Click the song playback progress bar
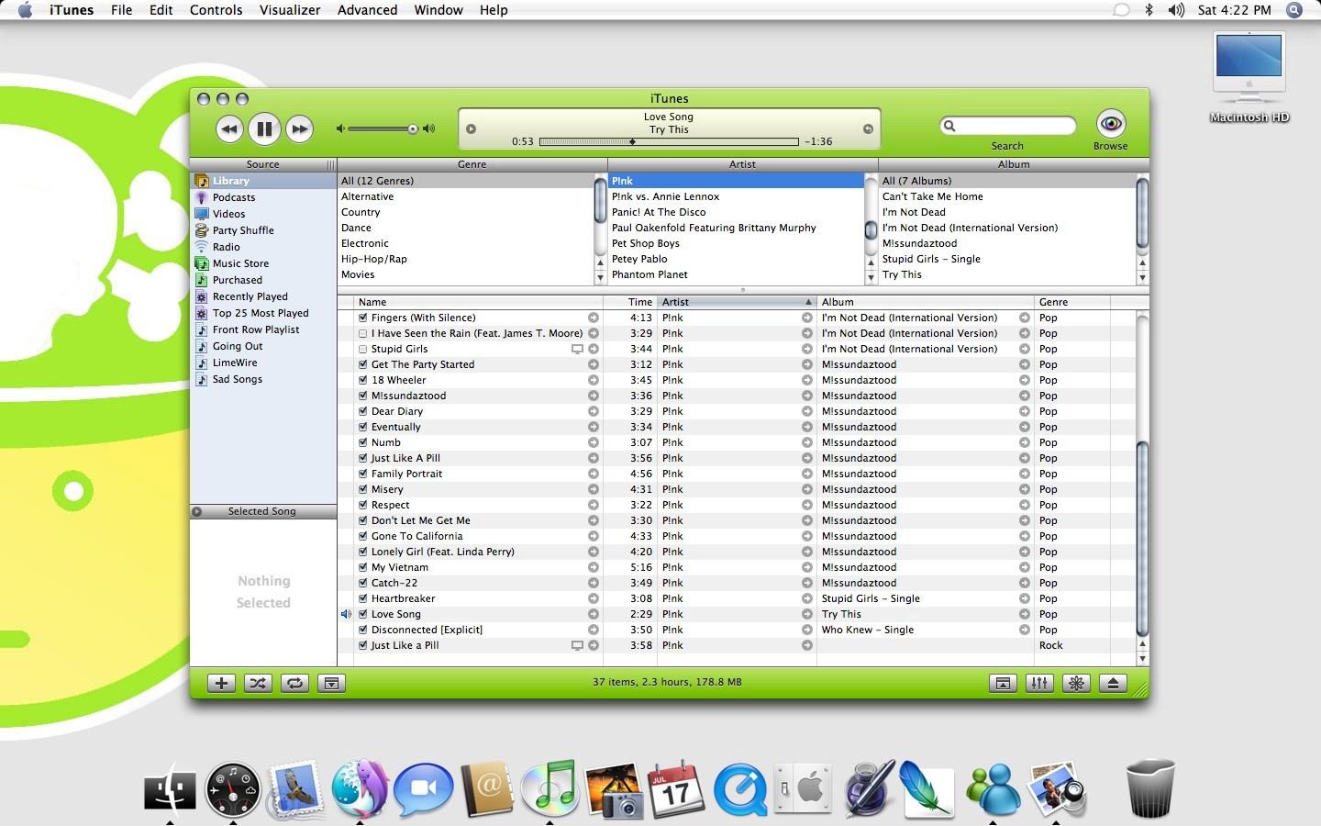 point(669,141)
